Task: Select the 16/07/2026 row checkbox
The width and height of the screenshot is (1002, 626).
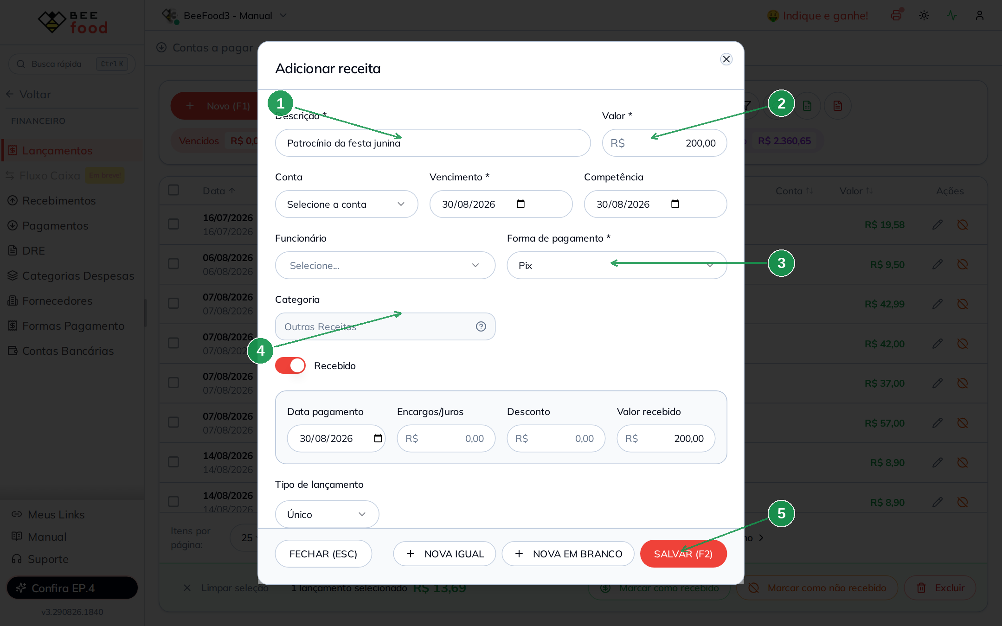Action: click(173, 224)
